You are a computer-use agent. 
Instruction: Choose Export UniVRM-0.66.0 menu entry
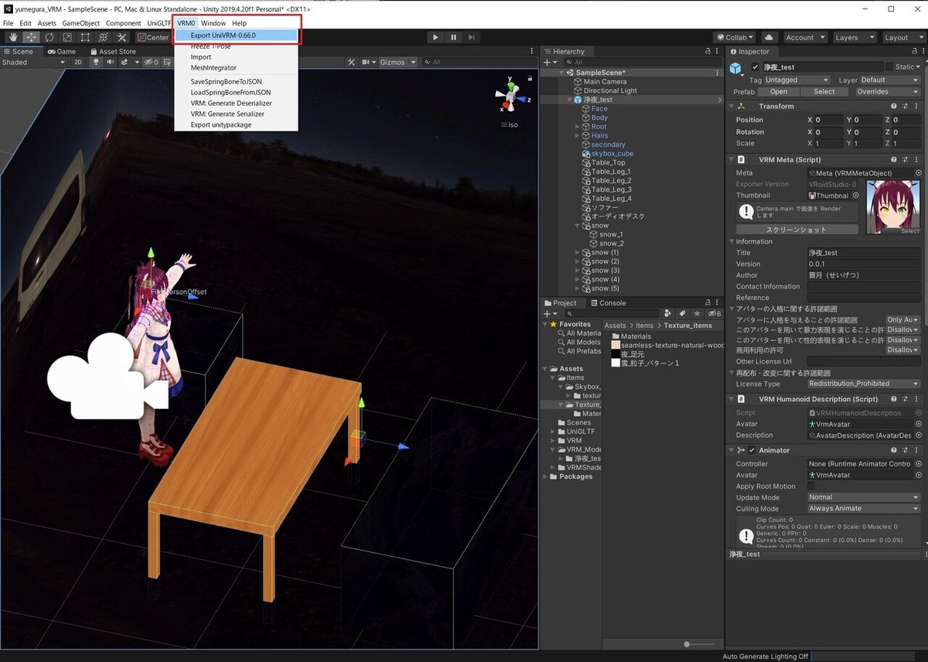[235, 36]
